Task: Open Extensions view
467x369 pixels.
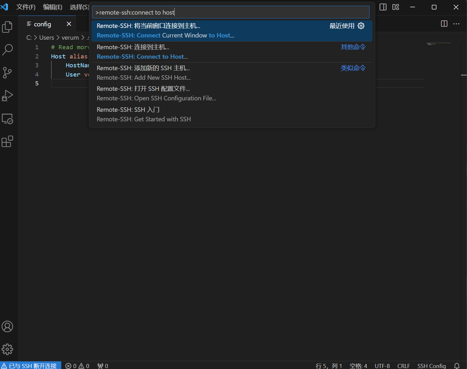Action: (7, 142)
